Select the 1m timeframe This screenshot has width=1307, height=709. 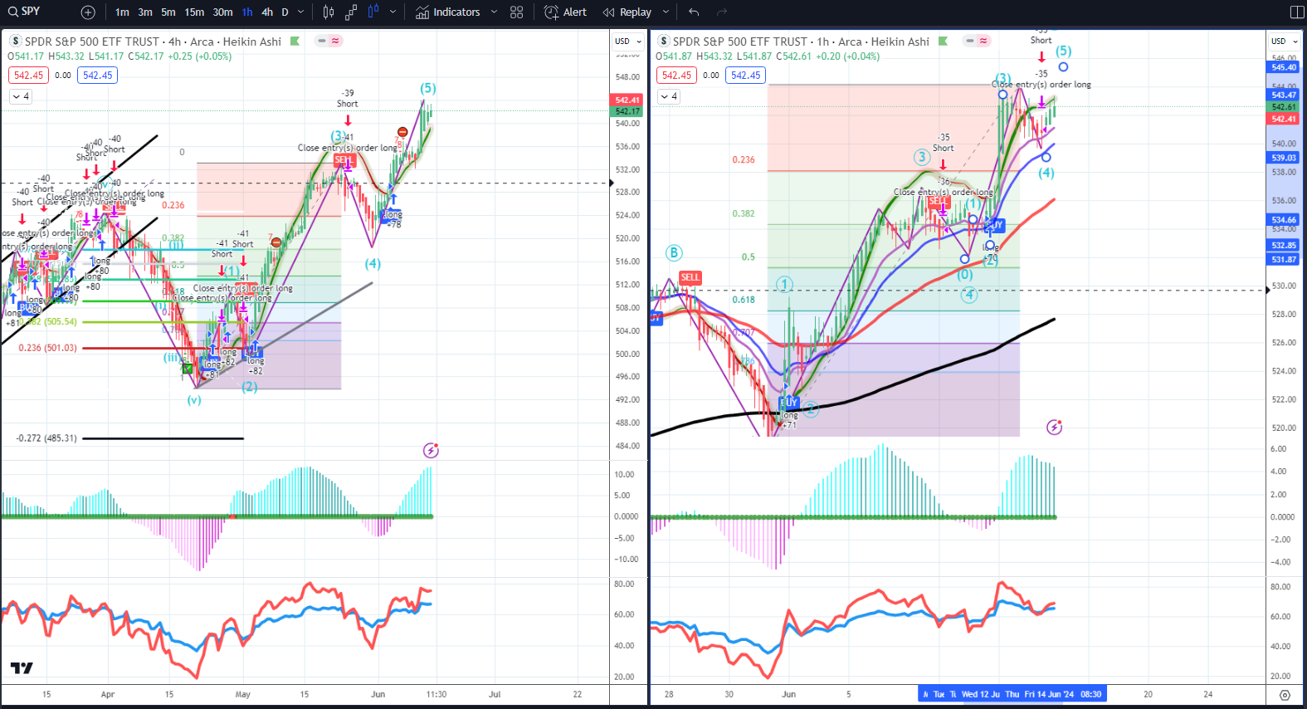coord(122,12)
